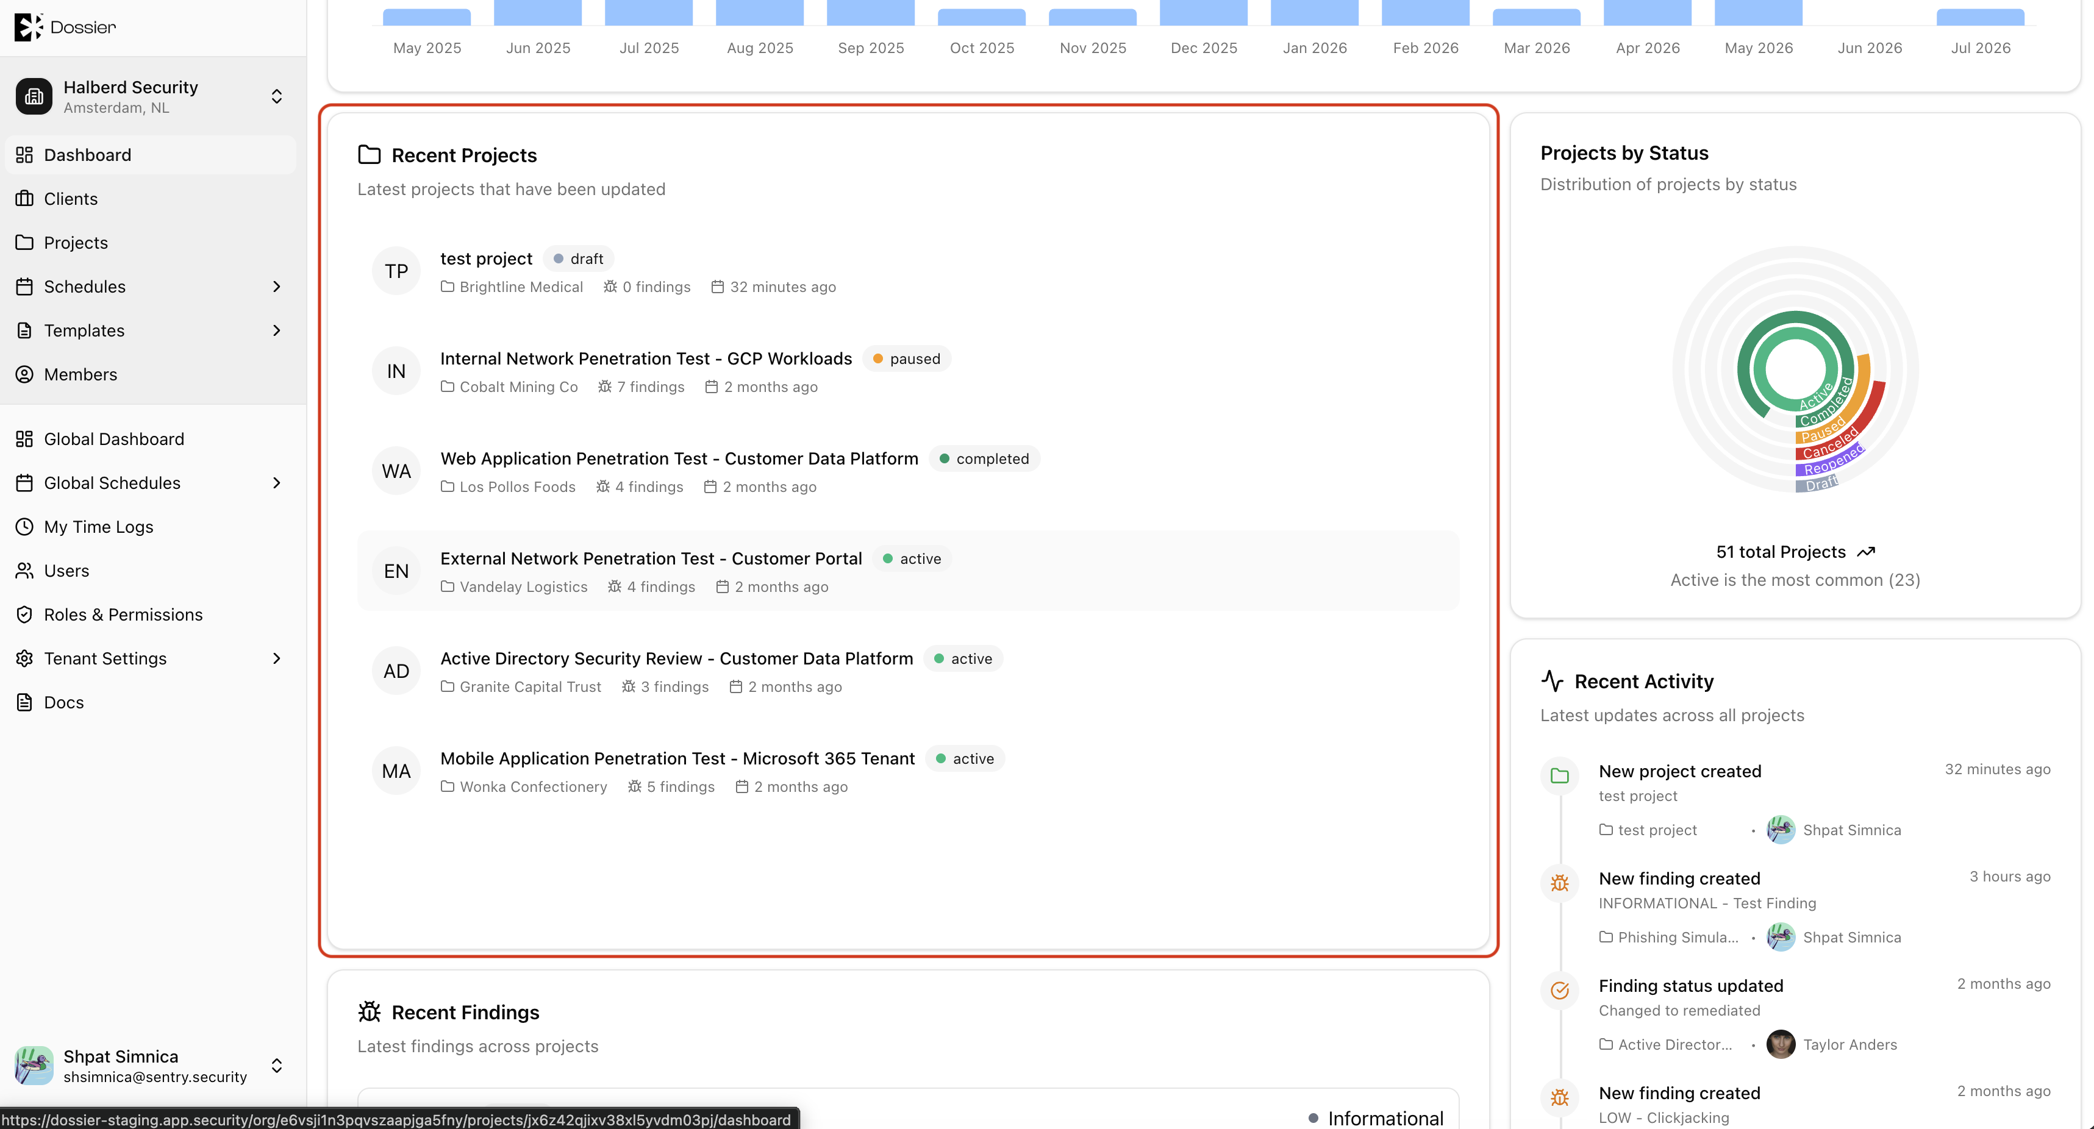The image size is (2094, 1129).
Task: Click the Tenant Settings gear icon
Action: pyautogui.click(x=24, y=658)
